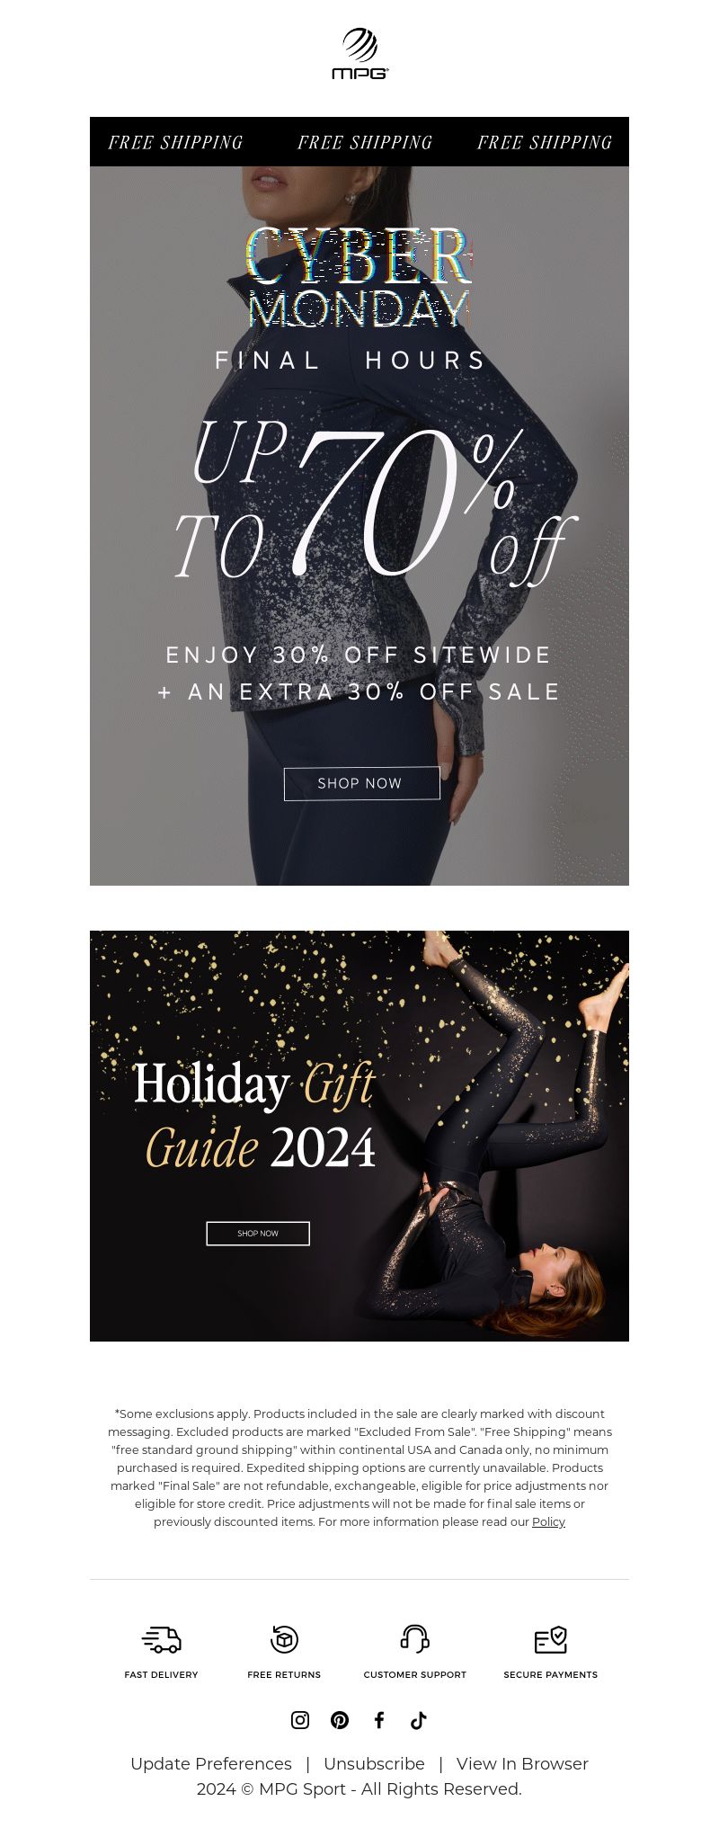The height and width of the screenshot is (1846, 719).
Task: Click the Free Returns box icon
Action: pos(284,1639)
